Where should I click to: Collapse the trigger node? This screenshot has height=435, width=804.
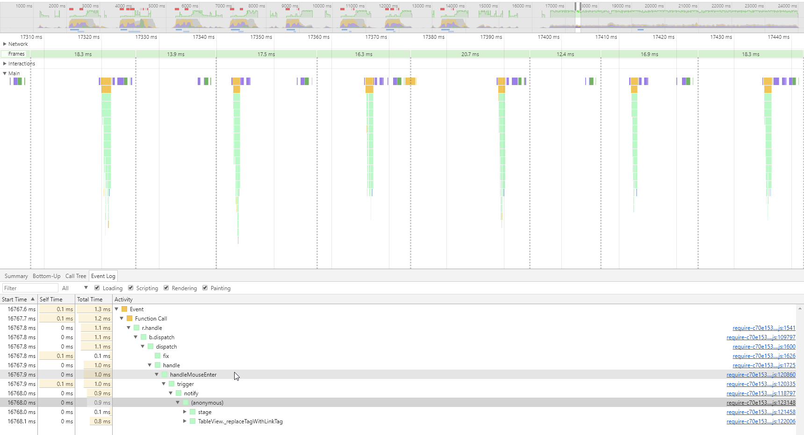[x=164, y=384]
